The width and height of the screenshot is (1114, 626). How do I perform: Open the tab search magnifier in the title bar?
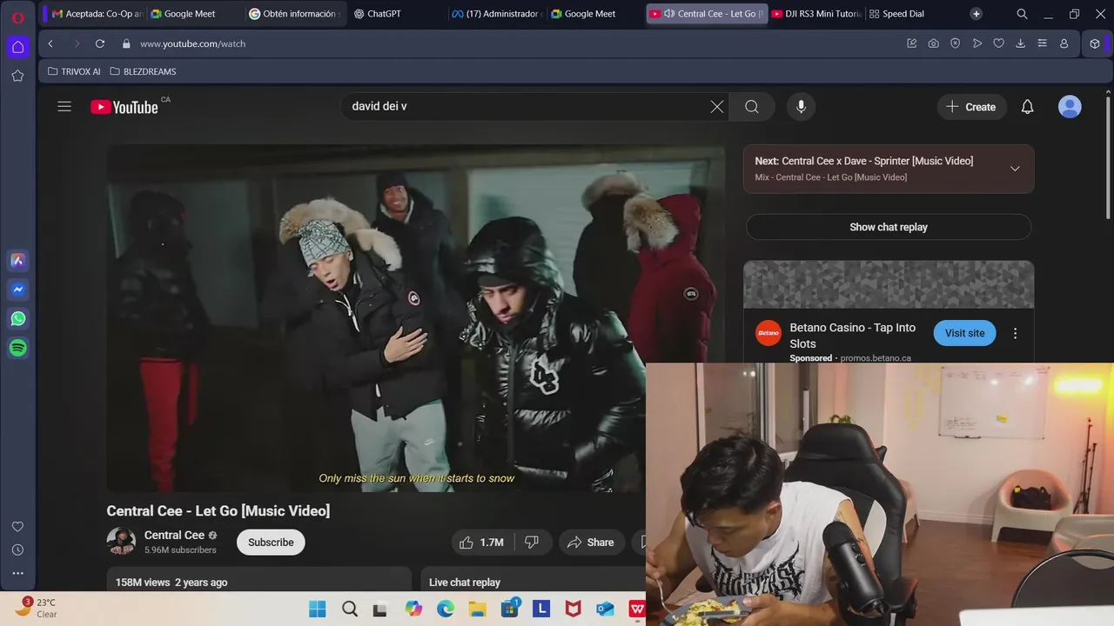coord(1022,14)
